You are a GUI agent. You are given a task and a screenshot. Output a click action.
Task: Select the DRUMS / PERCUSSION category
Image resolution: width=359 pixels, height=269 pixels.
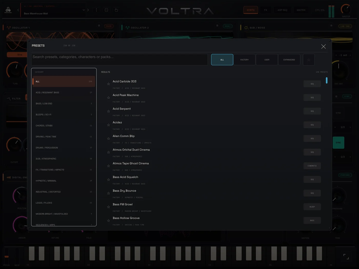pos(64,148)
